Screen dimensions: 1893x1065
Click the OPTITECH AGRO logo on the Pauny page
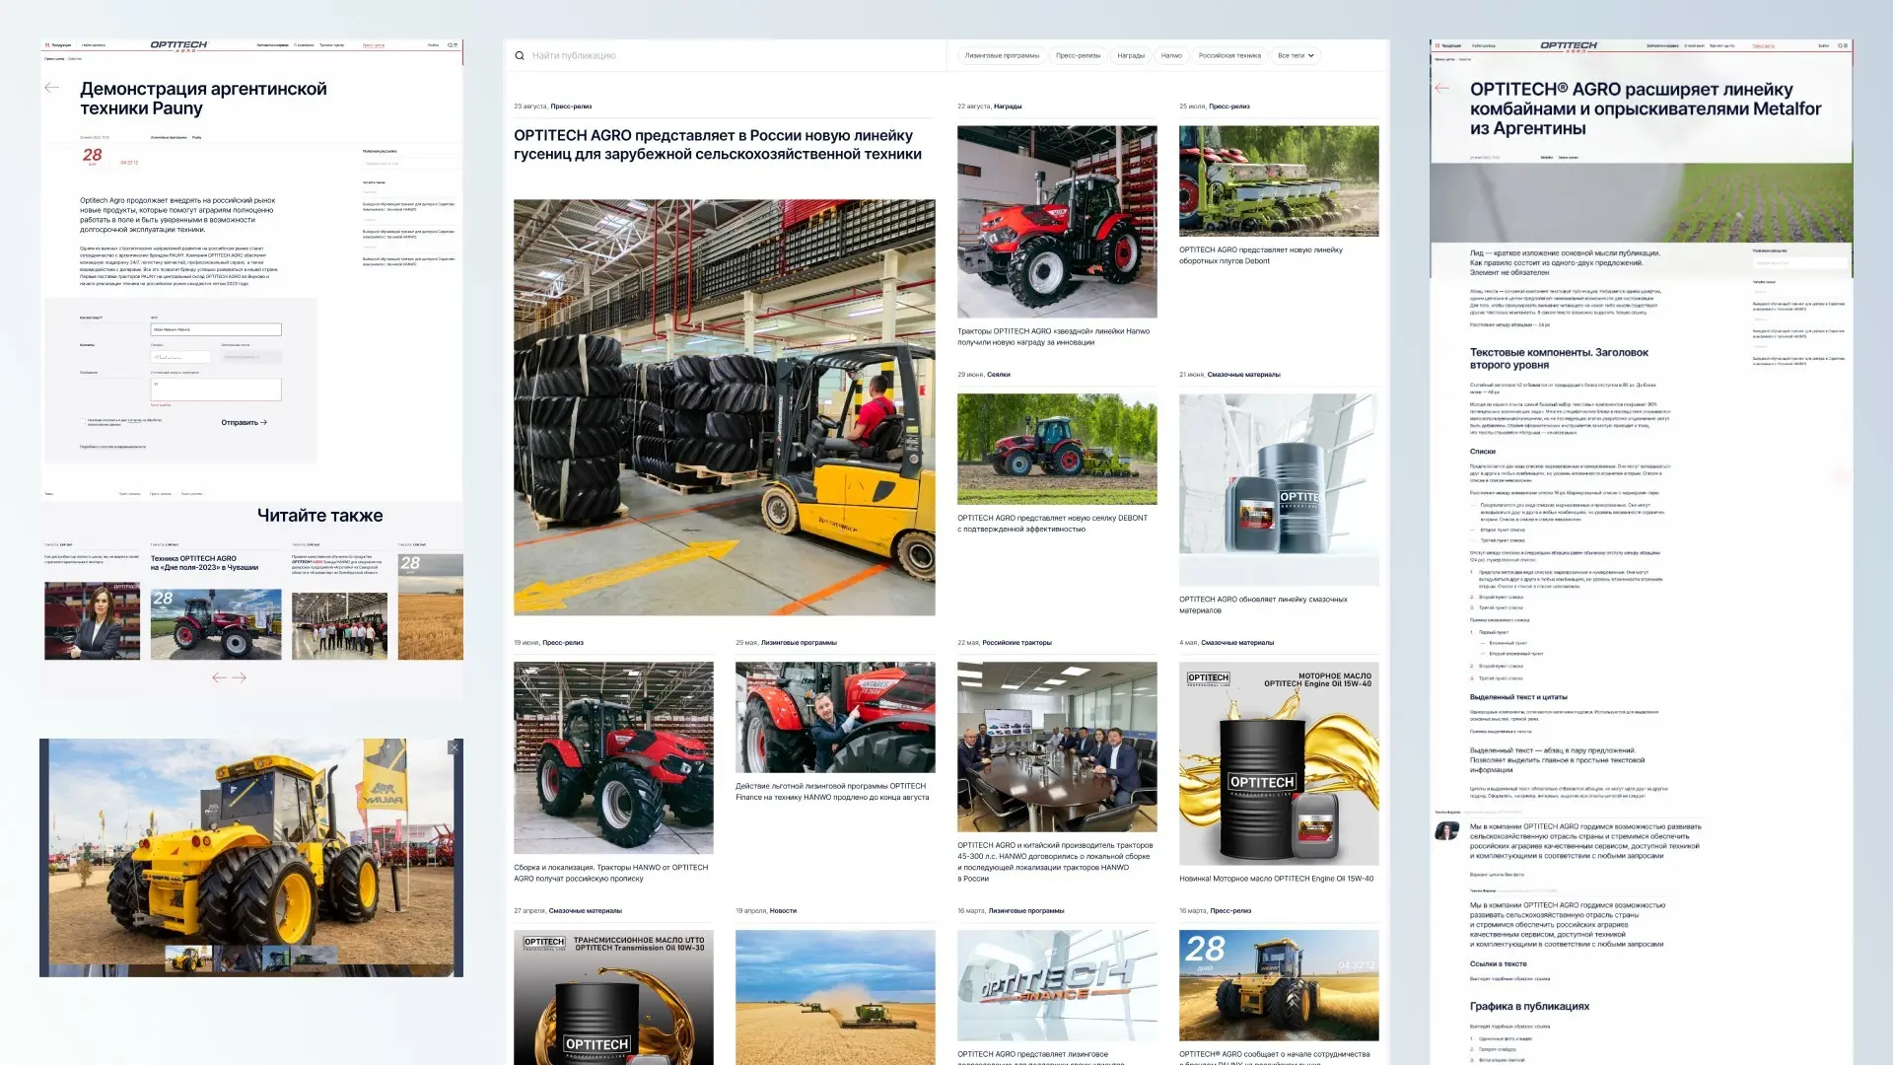(x=178, y=45)
